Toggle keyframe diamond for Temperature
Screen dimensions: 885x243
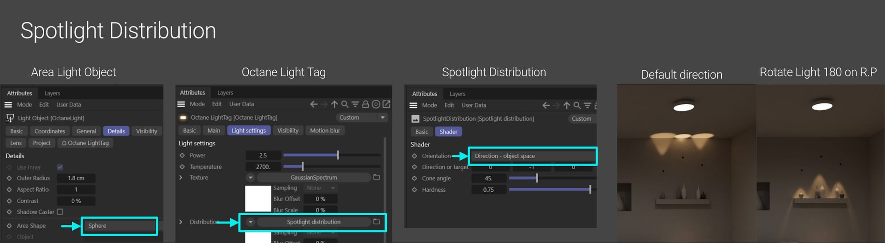pos(182,167)
